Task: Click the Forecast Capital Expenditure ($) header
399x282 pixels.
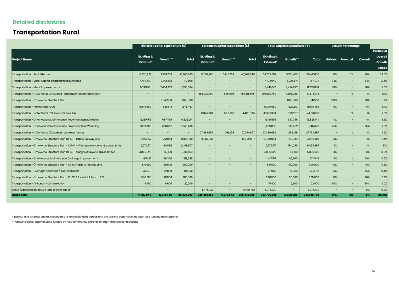Action: click(225, 46)
